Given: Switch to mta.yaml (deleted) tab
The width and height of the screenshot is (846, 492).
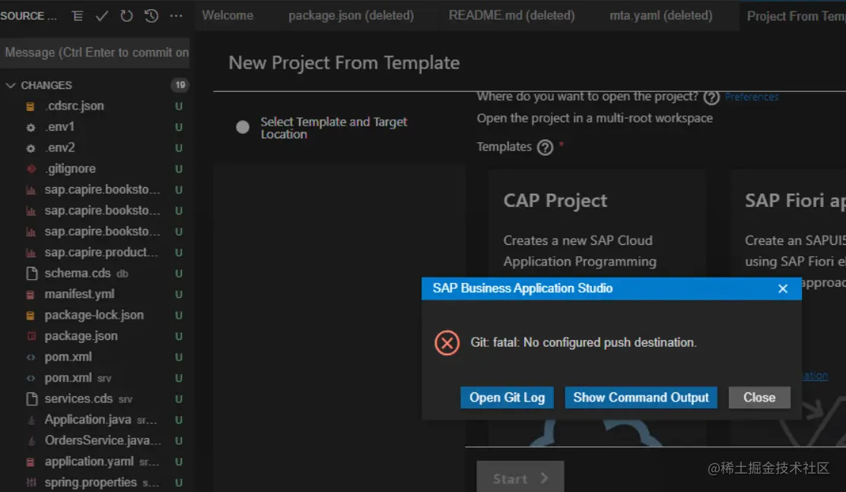Looking at the screenshot, I should (x=661, y=16).
